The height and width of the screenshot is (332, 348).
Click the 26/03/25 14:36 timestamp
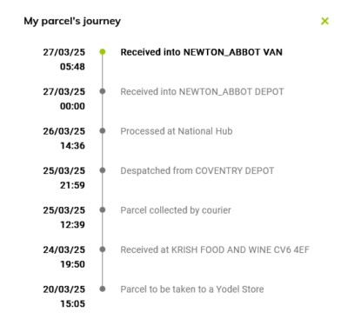[64, 138]
